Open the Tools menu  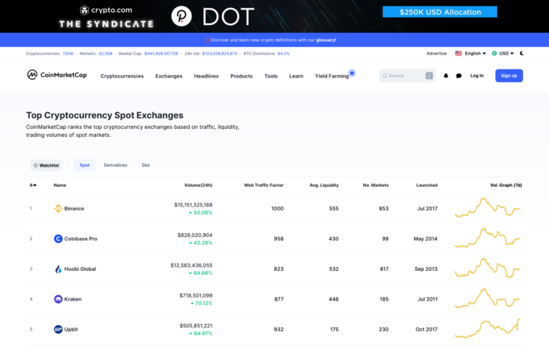point(271,76)
